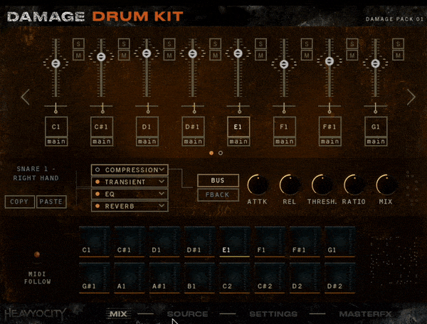Click the Damage Pack 01 label

[x=394, y=19]
